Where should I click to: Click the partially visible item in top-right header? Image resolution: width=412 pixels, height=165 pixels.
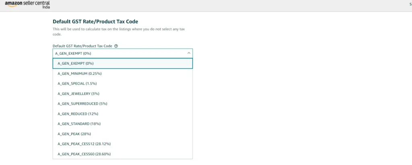coord(410,4)
